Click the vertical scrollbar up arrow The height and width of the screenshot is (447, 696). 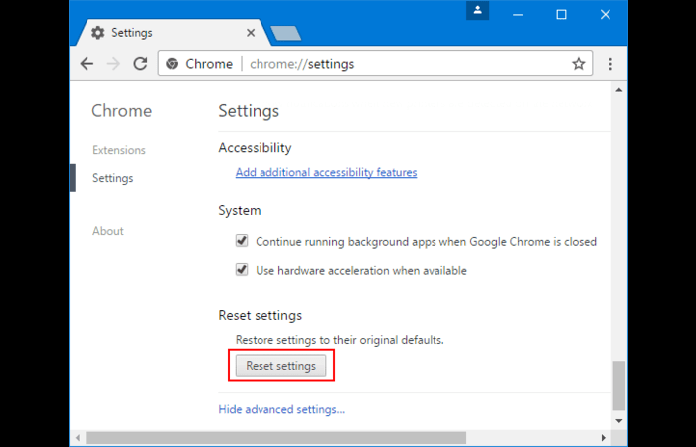click(618, 90)
